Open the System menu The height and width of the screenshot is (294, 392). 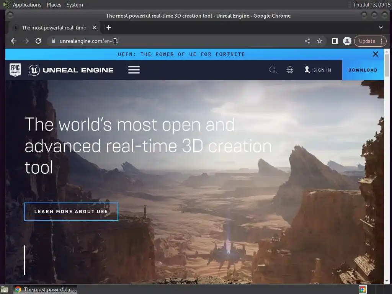click(75, 5)
